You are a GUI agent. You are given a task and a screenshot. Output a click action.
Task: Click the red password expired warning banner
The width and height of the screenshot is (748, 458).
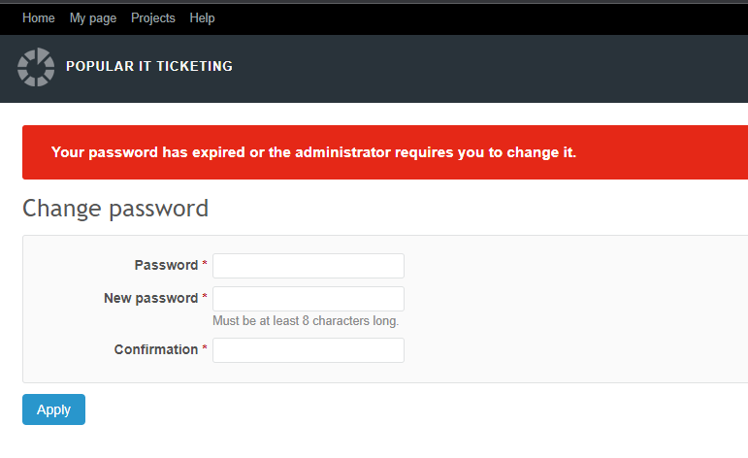(x=385, y=152)
